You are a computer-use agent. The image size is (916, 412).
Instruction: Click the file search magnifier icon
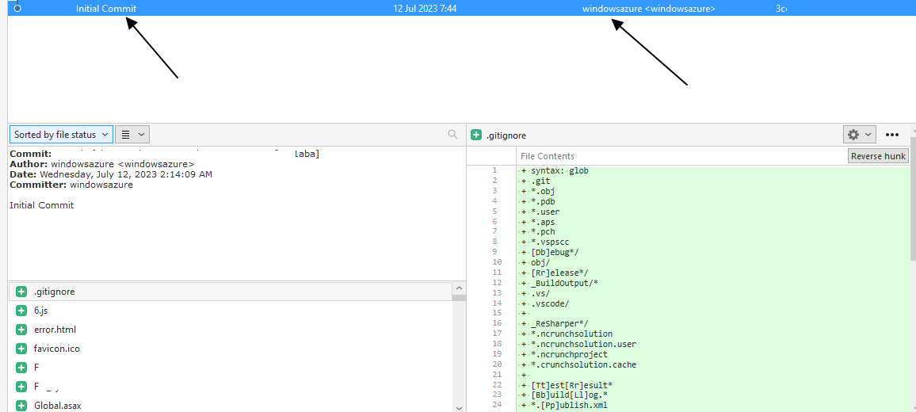(x=452, y=135)
